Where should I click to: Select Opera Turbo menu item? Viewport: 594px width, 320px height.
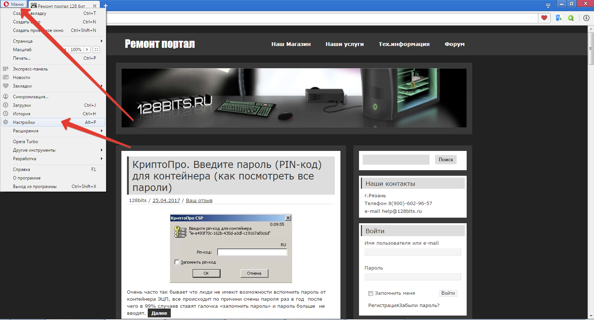click(53, 142)
